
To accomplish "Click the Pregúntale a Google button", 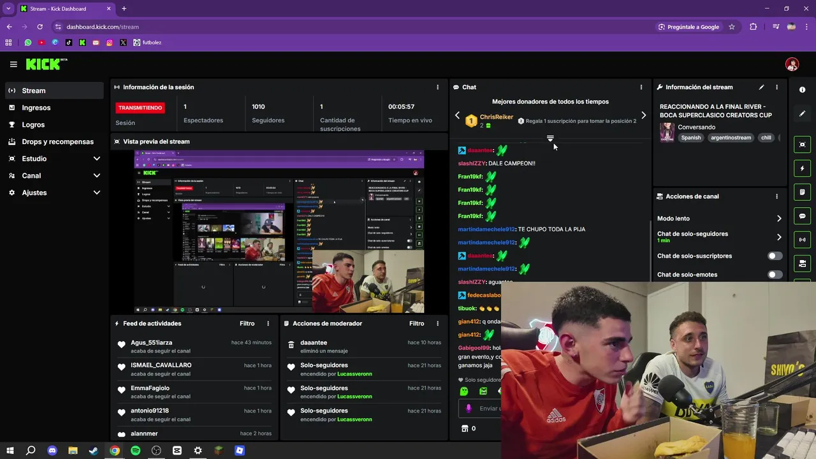I will tap(689, 27).
